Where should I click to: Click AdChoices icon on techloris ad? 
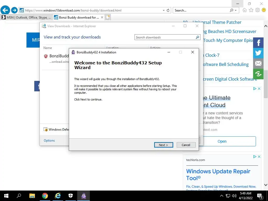(x=255, y=157)
